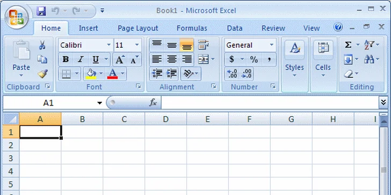Open the Borders dropdown arrow

click(77, 74)
